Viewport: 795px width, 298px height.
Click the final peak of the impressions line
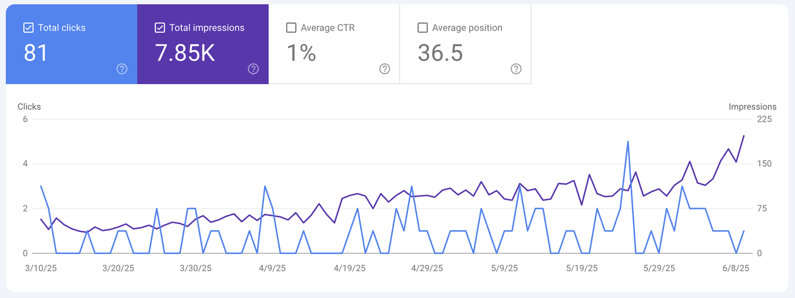[744, 136]
